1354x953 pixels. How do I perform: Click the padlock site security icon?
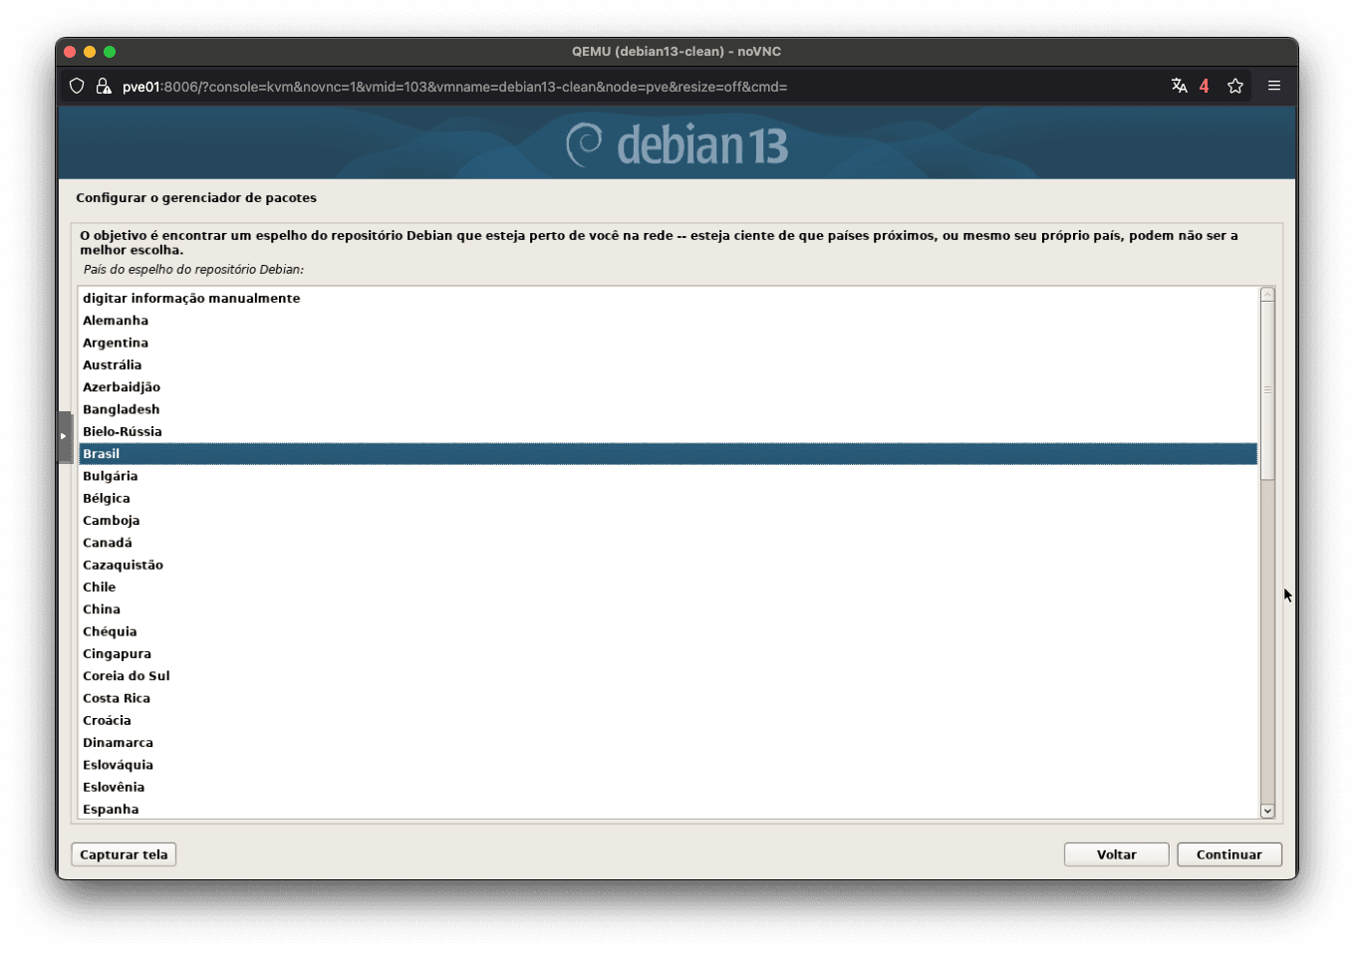104,87
